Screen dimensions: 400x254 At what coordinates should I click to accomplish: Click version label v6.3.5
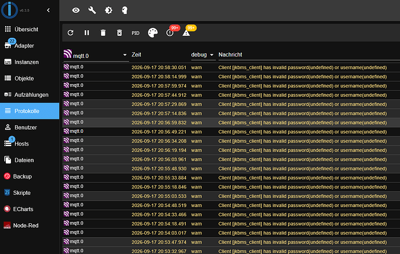(24, 10)
